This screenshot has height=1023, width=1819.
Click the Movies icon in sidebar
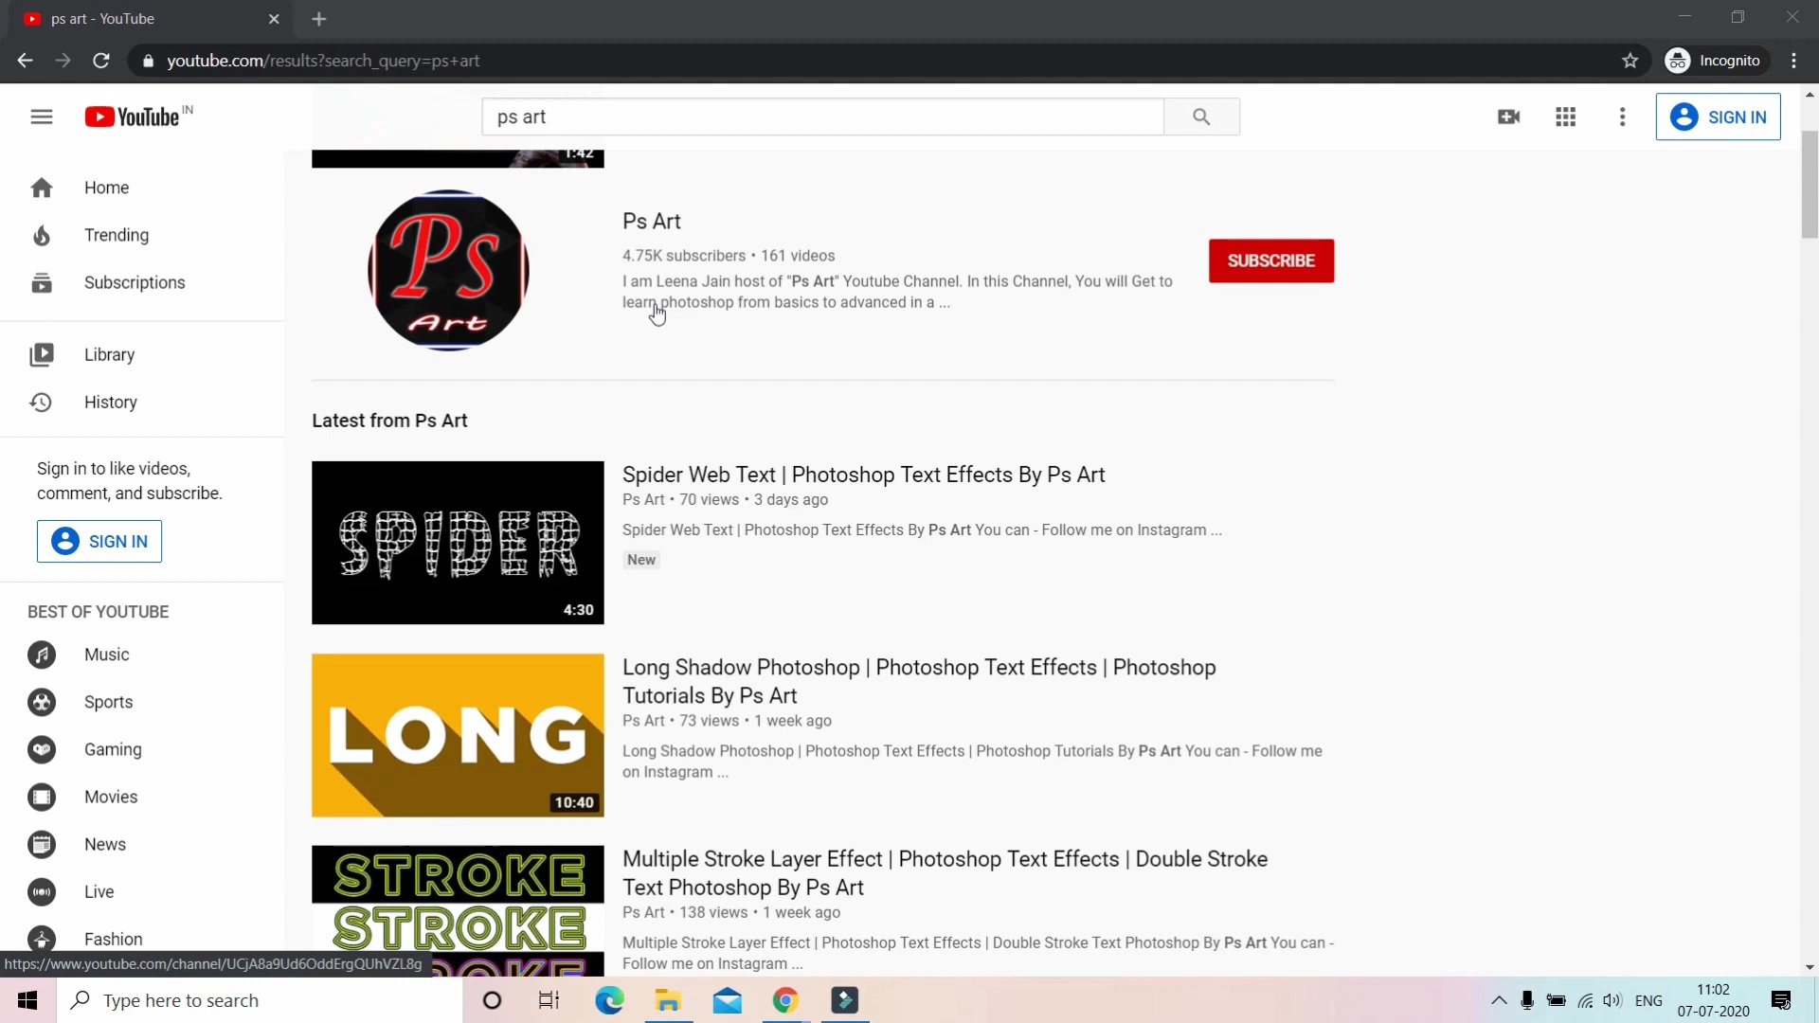click(42, 797)
